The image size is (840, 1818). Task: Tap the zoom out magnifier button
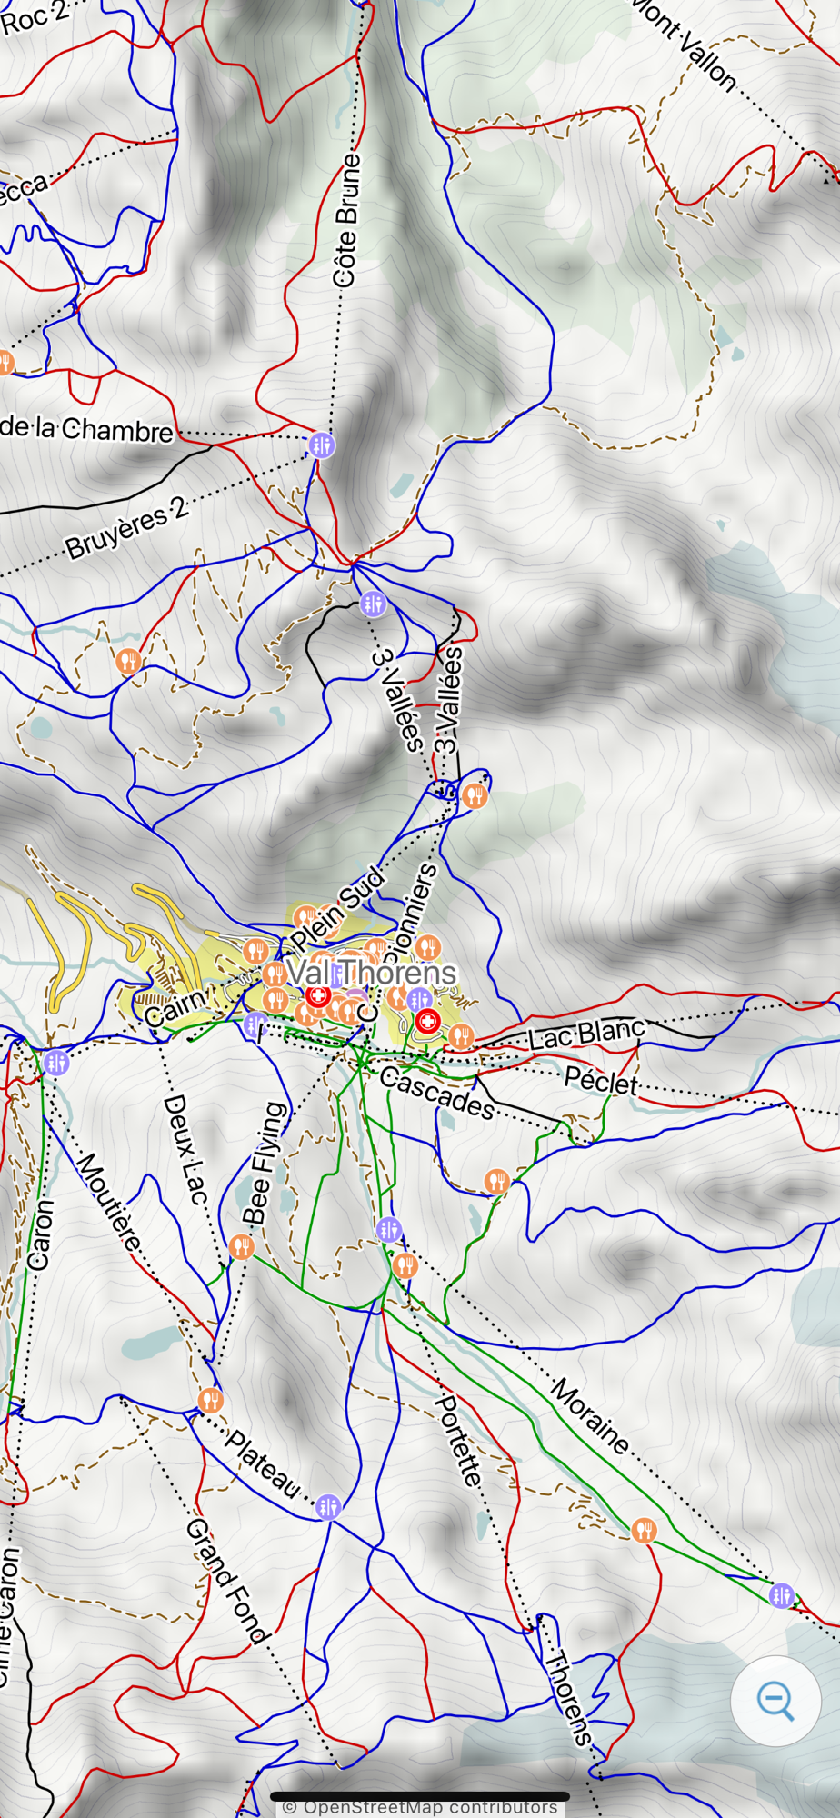(x=775, y=1701)
